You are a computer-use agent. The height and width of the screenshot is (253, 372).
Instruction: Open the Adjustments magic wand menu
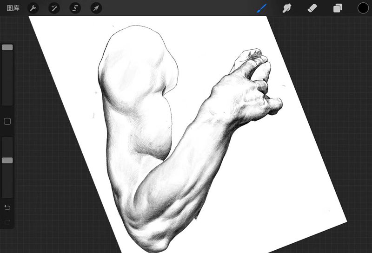point(54,8)
